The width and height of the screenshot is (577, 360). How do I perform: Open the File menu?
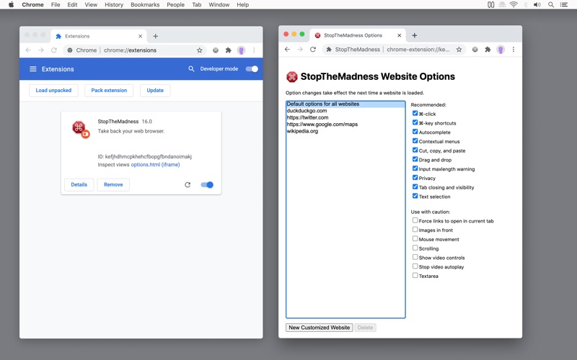tap(56, 5)
